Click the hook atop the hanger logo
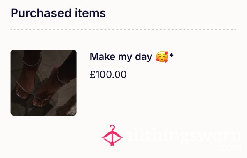 [x=112, y=127]
